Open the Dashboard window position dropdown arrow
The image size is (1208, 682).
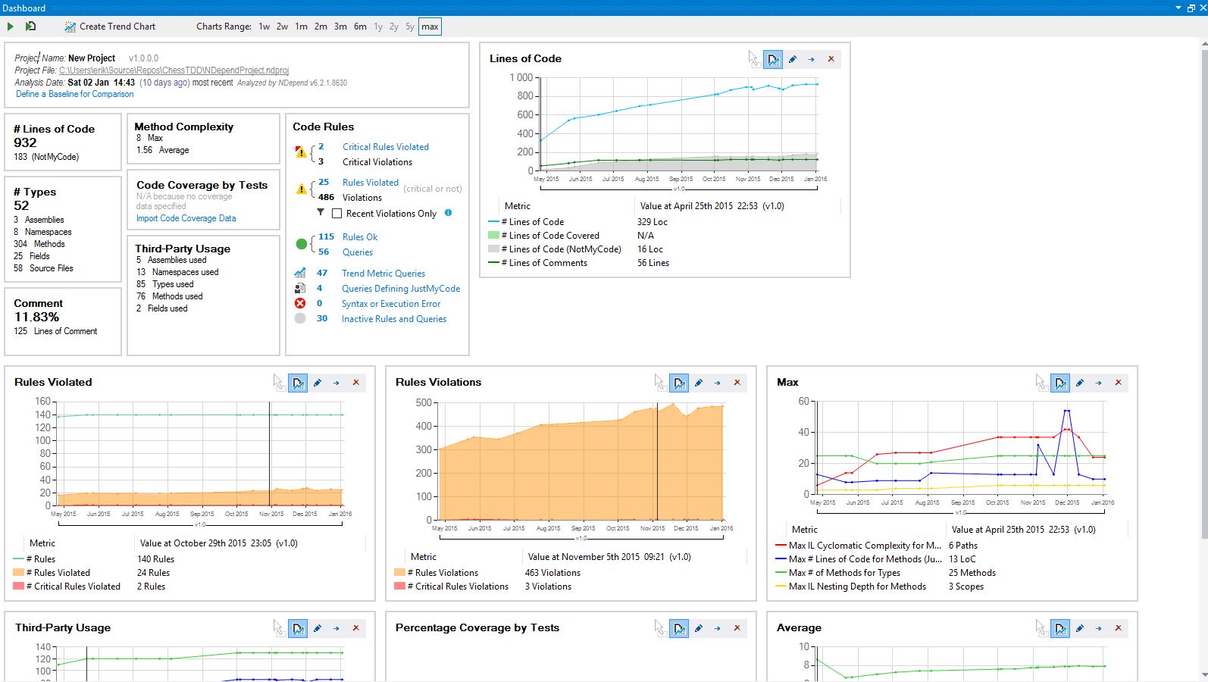(1178, 8)
